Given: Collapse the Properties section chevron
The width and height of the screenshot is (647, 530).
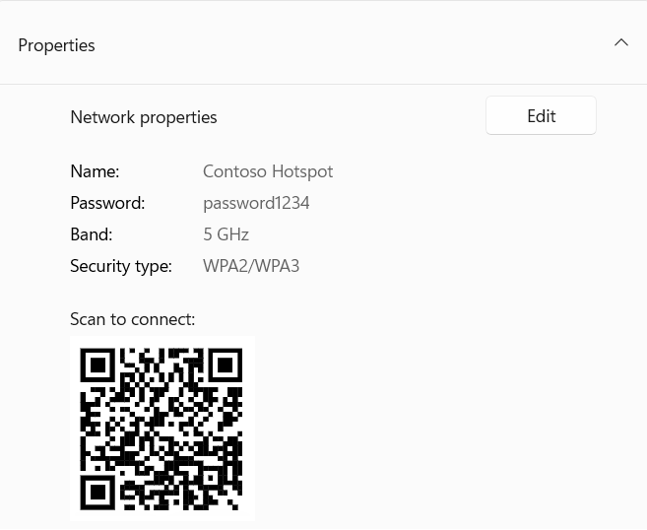Looking at the screenshot, I should [621, 43].
